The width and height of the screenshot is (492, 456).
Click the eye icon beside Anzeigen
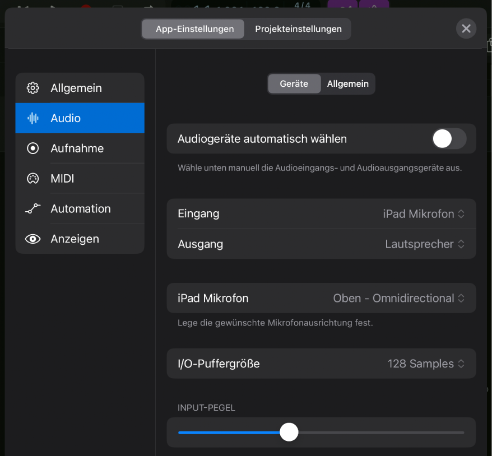click(x=33, y=239)
